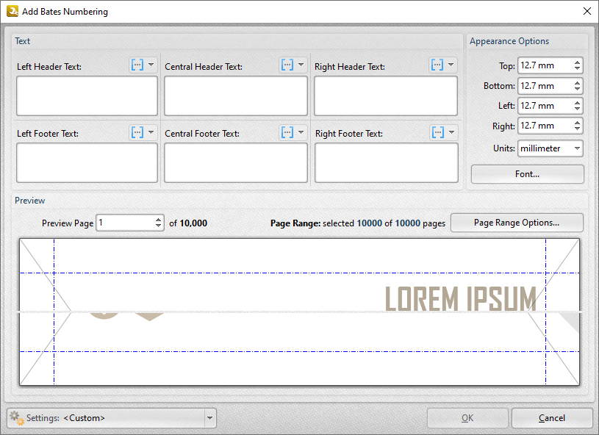Image resolution: width=599 pixels, height=435 pixels.
Task: Insert macro into Right Footer Text
Action: (438, 132)
